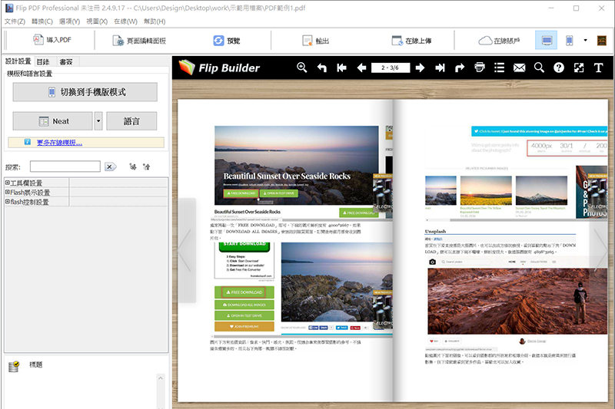
Task: Open the table of contents list icon
Action: point(499,68)
